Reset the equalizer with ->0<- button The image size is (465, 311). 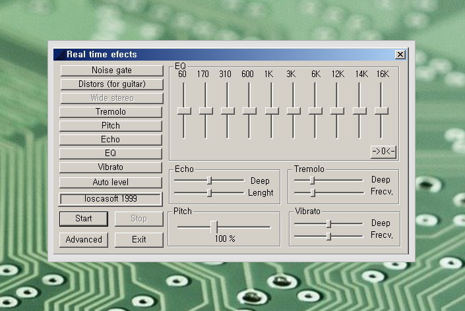click(383, 152)
